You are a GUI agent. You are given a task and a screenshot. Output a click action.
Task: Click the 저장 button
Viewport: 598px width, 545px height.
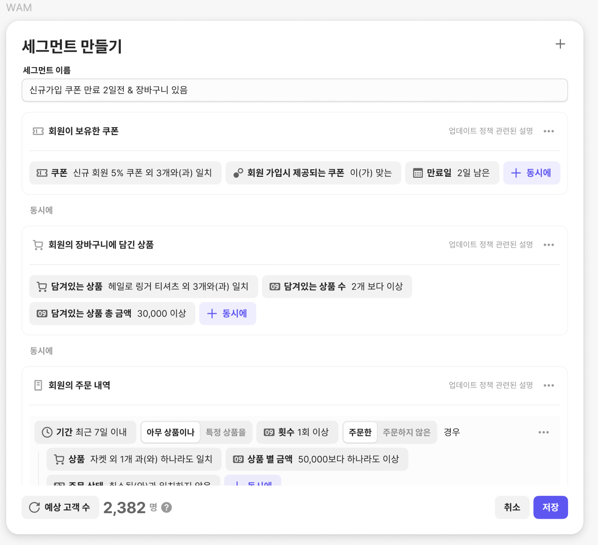pos(550,507)
